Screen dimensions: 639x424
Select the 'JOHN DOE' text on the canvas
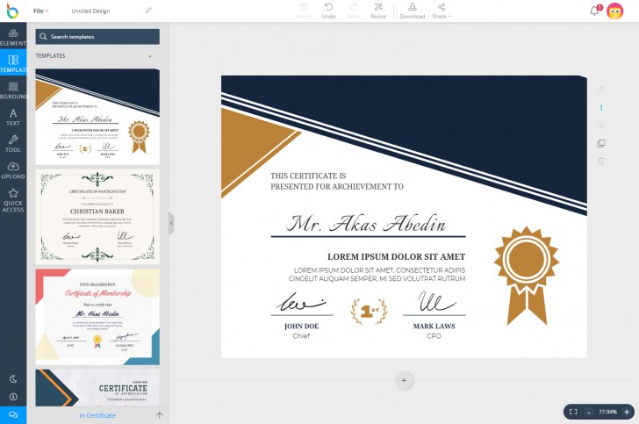coord(302,327)
